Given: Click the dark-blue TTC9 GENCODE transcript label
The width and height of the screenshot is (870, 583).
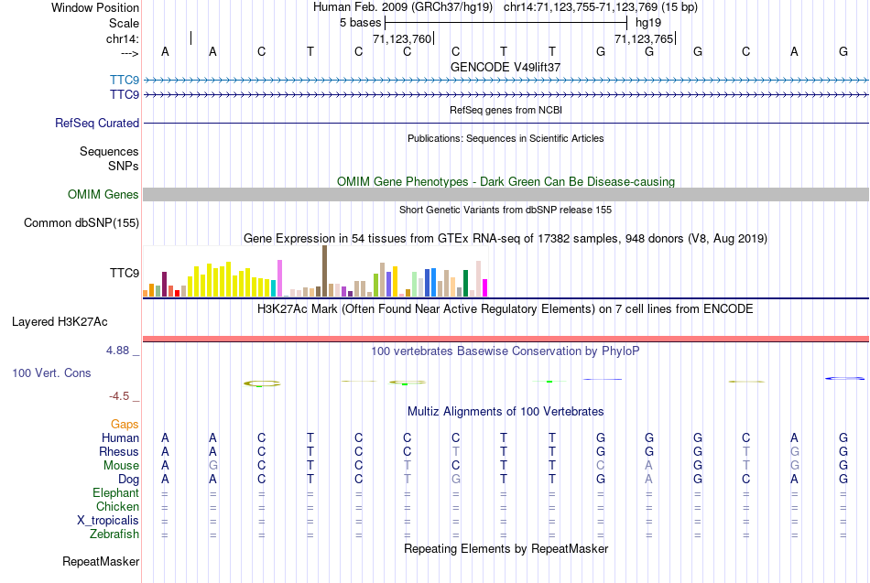Looking at the screenshot, I should 125,94.
